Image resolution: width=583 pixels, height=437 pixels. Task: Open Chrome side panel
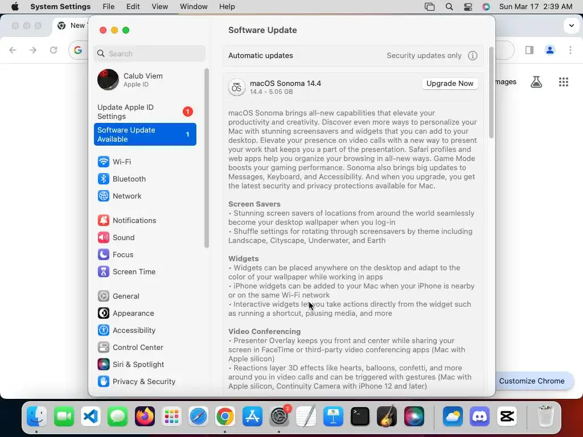pos(529,50)
